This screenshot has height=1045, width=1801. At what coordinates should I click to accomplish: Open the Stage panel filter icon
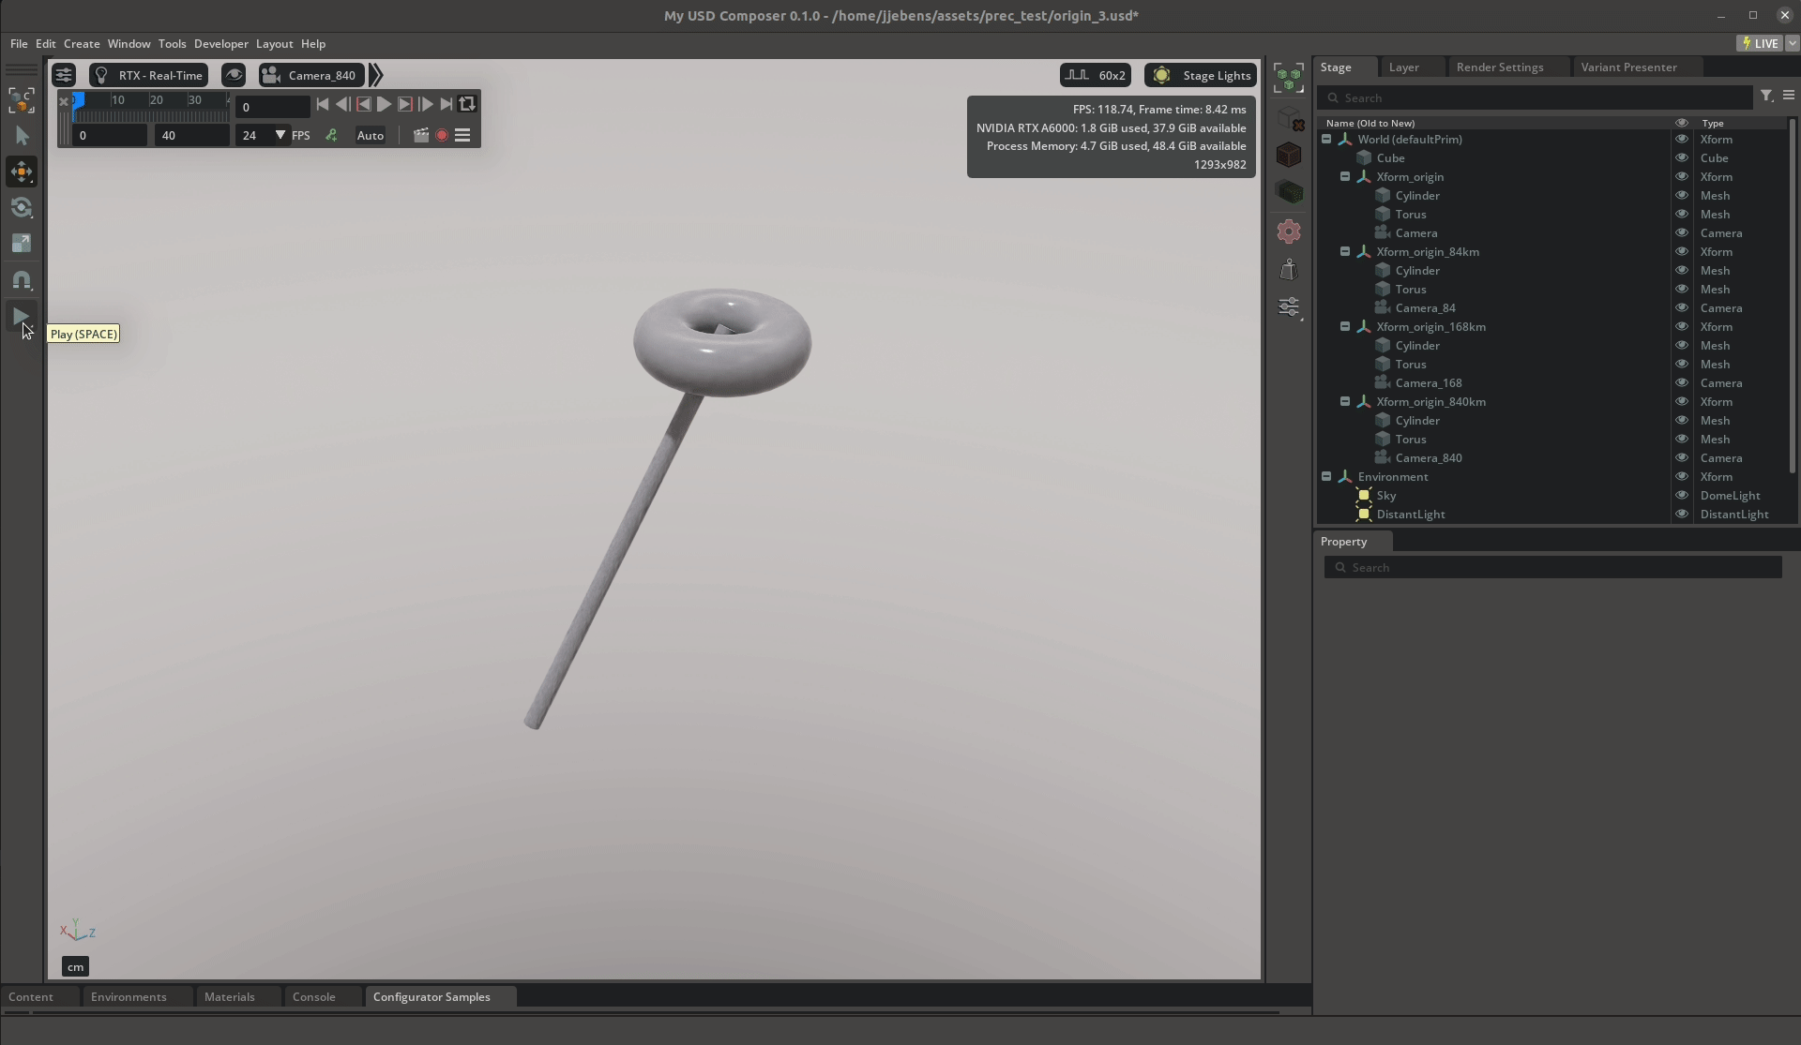pyautogui.click(x=1766, y=96)
